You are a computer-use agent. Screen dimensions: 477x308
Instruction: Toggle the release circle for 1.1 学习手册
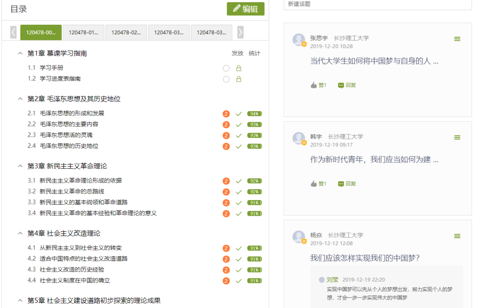(226, 68)
